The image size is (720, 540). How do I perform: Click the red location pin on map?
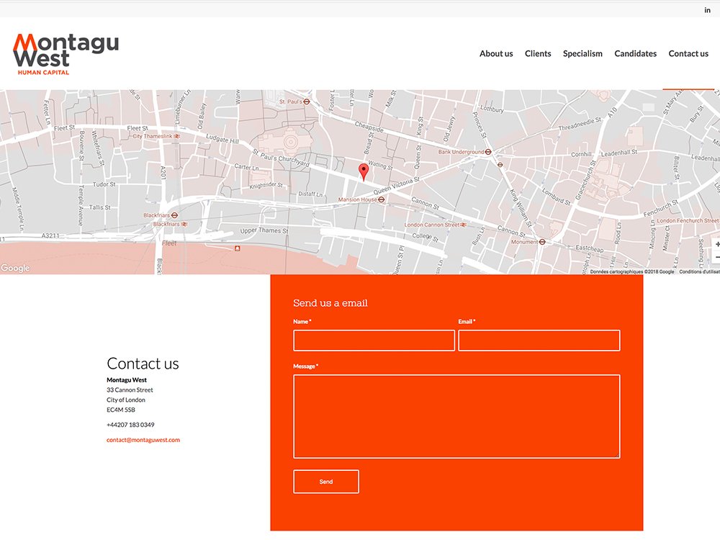coord(364,172)
